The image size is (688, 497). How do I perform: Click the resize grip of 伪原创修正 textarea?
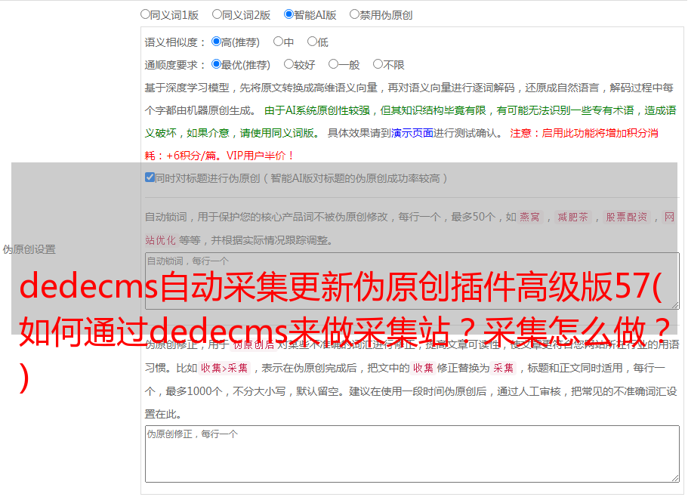pos(675,477)
